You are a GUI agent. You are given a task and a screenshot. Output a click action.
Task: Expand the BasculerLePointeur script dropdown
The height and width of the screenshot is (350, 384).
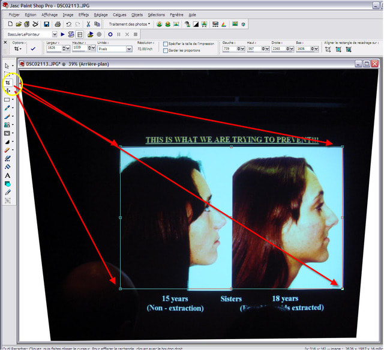[55, 35]
